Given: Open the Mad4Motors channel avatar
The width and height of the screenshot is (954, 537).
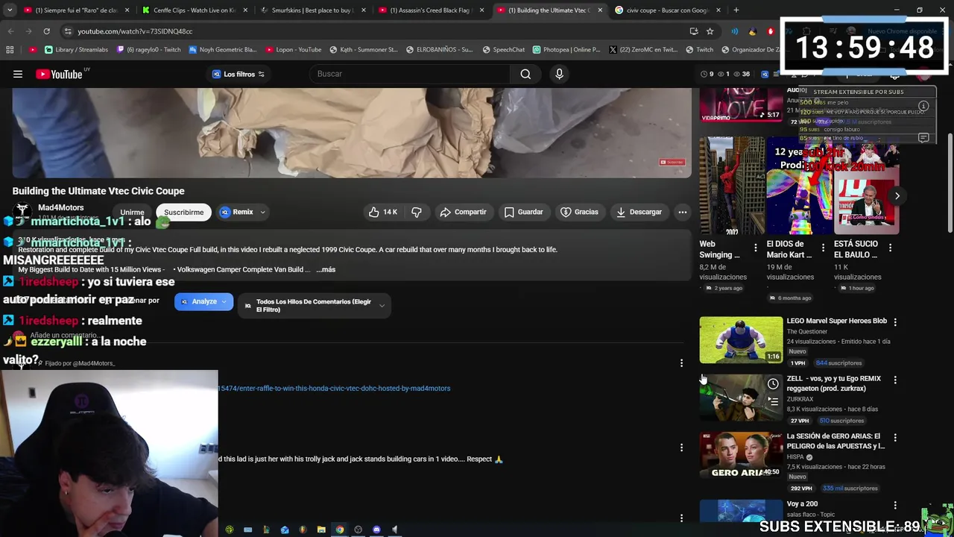Looking at the screenshot, I should click(x=22, y=212).
